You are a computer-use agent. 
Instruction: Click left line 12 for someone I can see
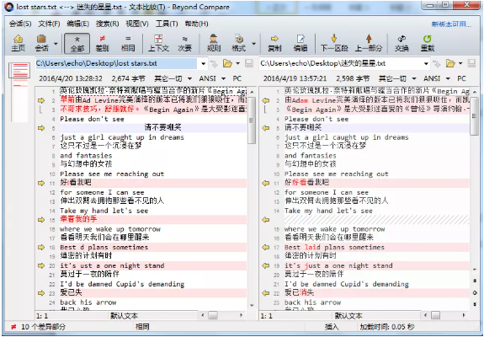click(x=102, y=192)
